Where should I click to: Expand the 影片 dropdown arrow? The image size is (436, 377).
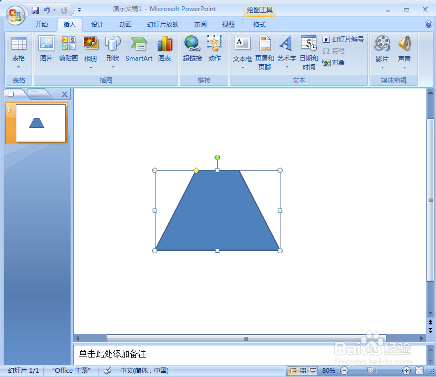382,67
